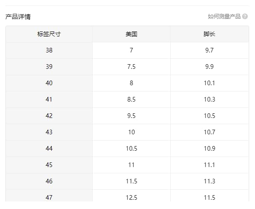Click US size 9.5 cell
Screen dimensions: 255x209
pyautogui.click(x=131, y=116)
